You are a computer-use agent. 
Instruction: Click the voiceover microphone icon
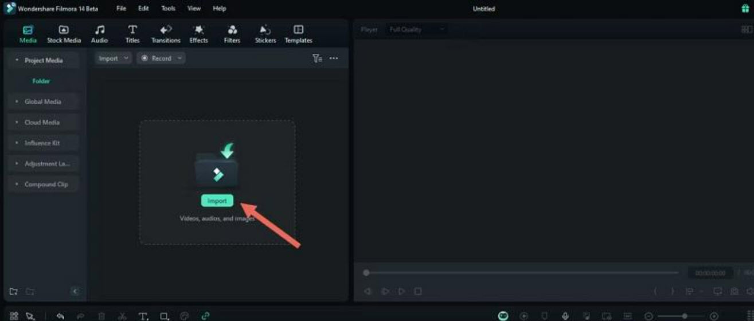point(565,316)
